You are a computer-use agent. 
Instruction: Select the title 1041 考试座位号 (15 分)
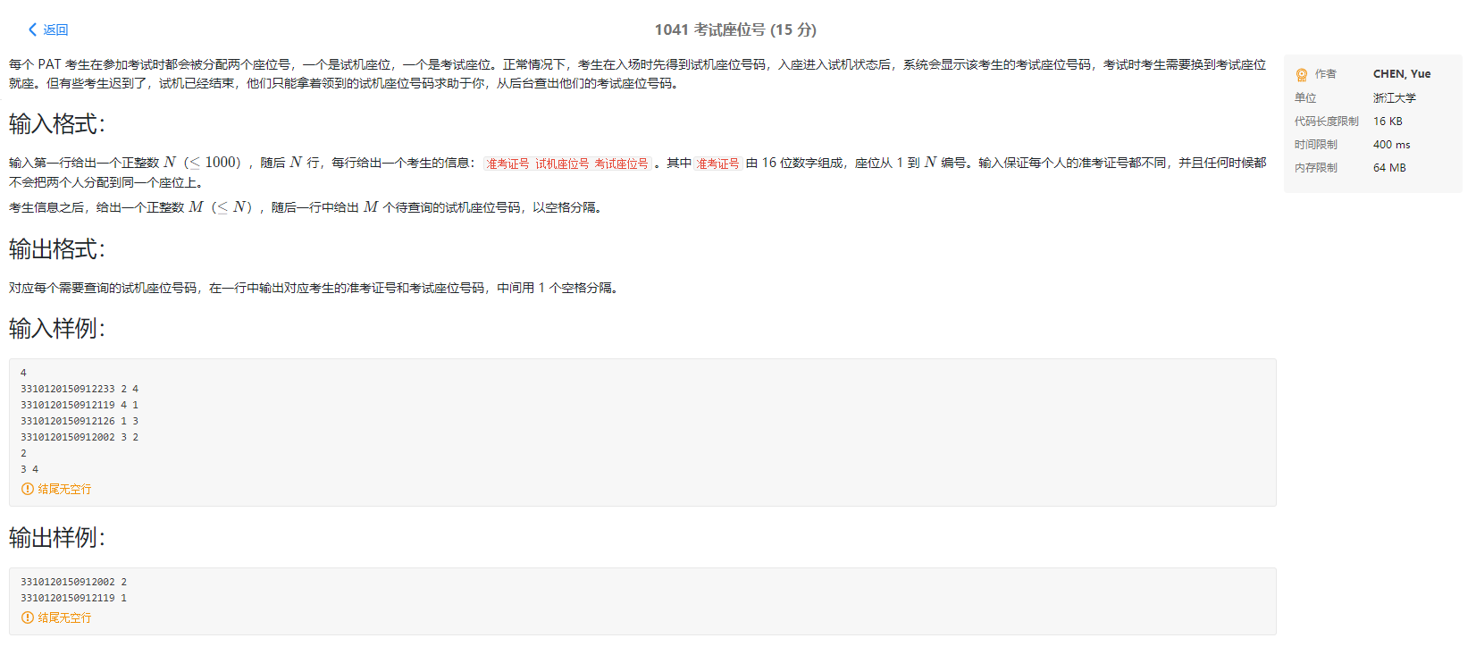pos(735,29)
